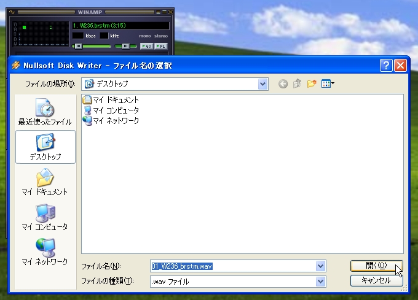
Task: Open 最近使ったファイル in places bar
Action: click(x=45, y=112)
